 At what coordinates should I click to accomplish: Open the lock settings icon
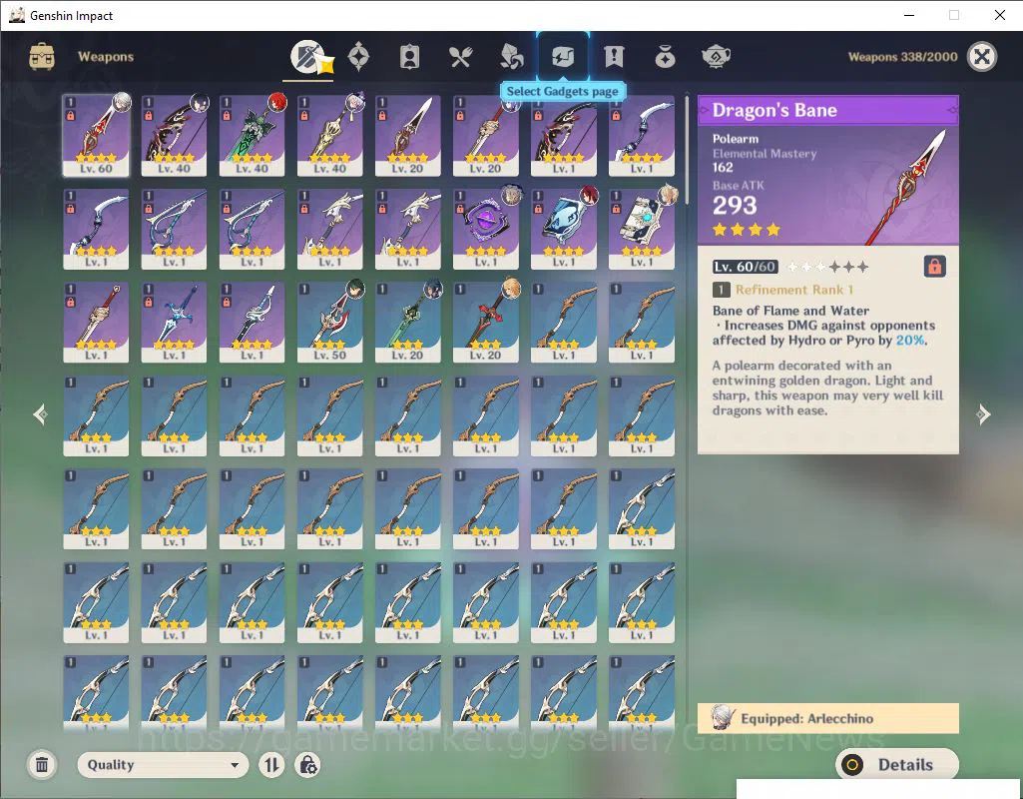click(x=307, y=764)
